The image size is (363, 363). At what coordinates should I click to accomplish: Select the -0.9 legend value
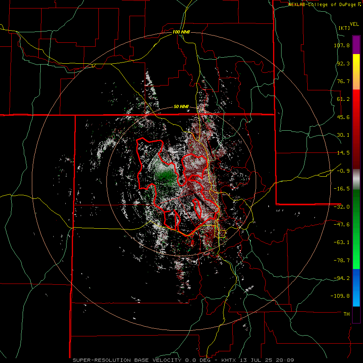point(343,171)
